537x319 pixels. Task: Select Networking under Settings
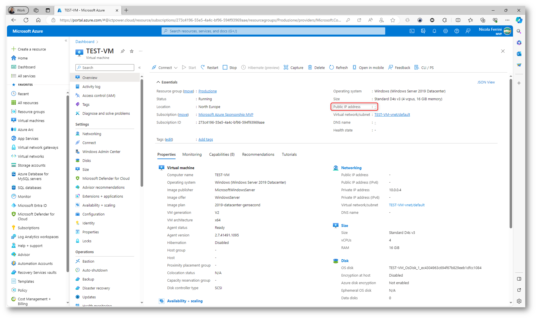tap(92, 134)
